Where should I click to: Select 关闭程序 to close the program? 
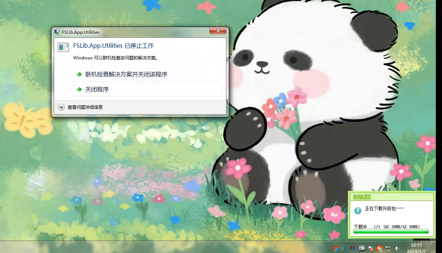click(x=97, y=89)
